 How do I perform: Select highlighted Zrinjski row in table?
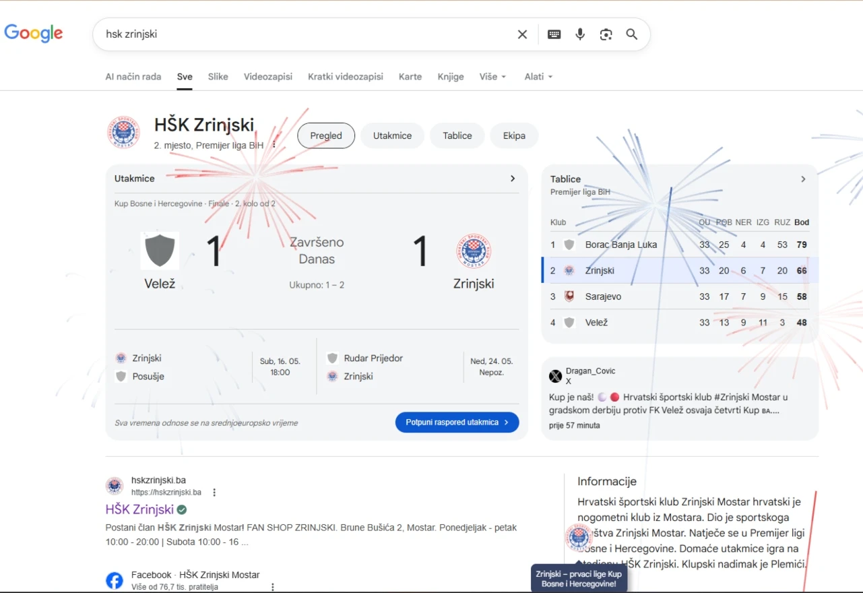[680, 270]
